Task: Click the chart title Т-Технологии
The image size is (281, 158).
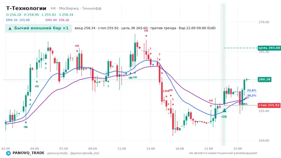Action: tap(26, 8)
